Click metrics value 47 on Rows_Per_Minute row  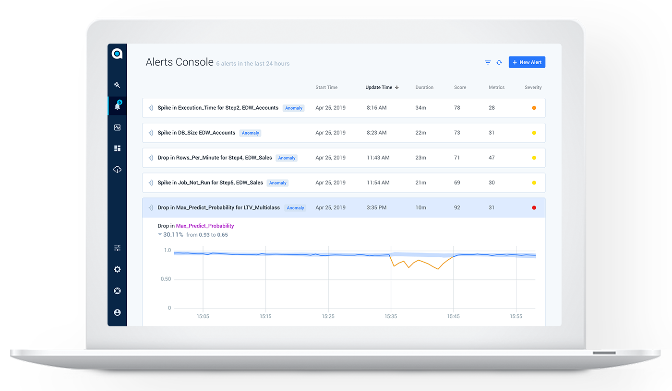pos(492,158)
